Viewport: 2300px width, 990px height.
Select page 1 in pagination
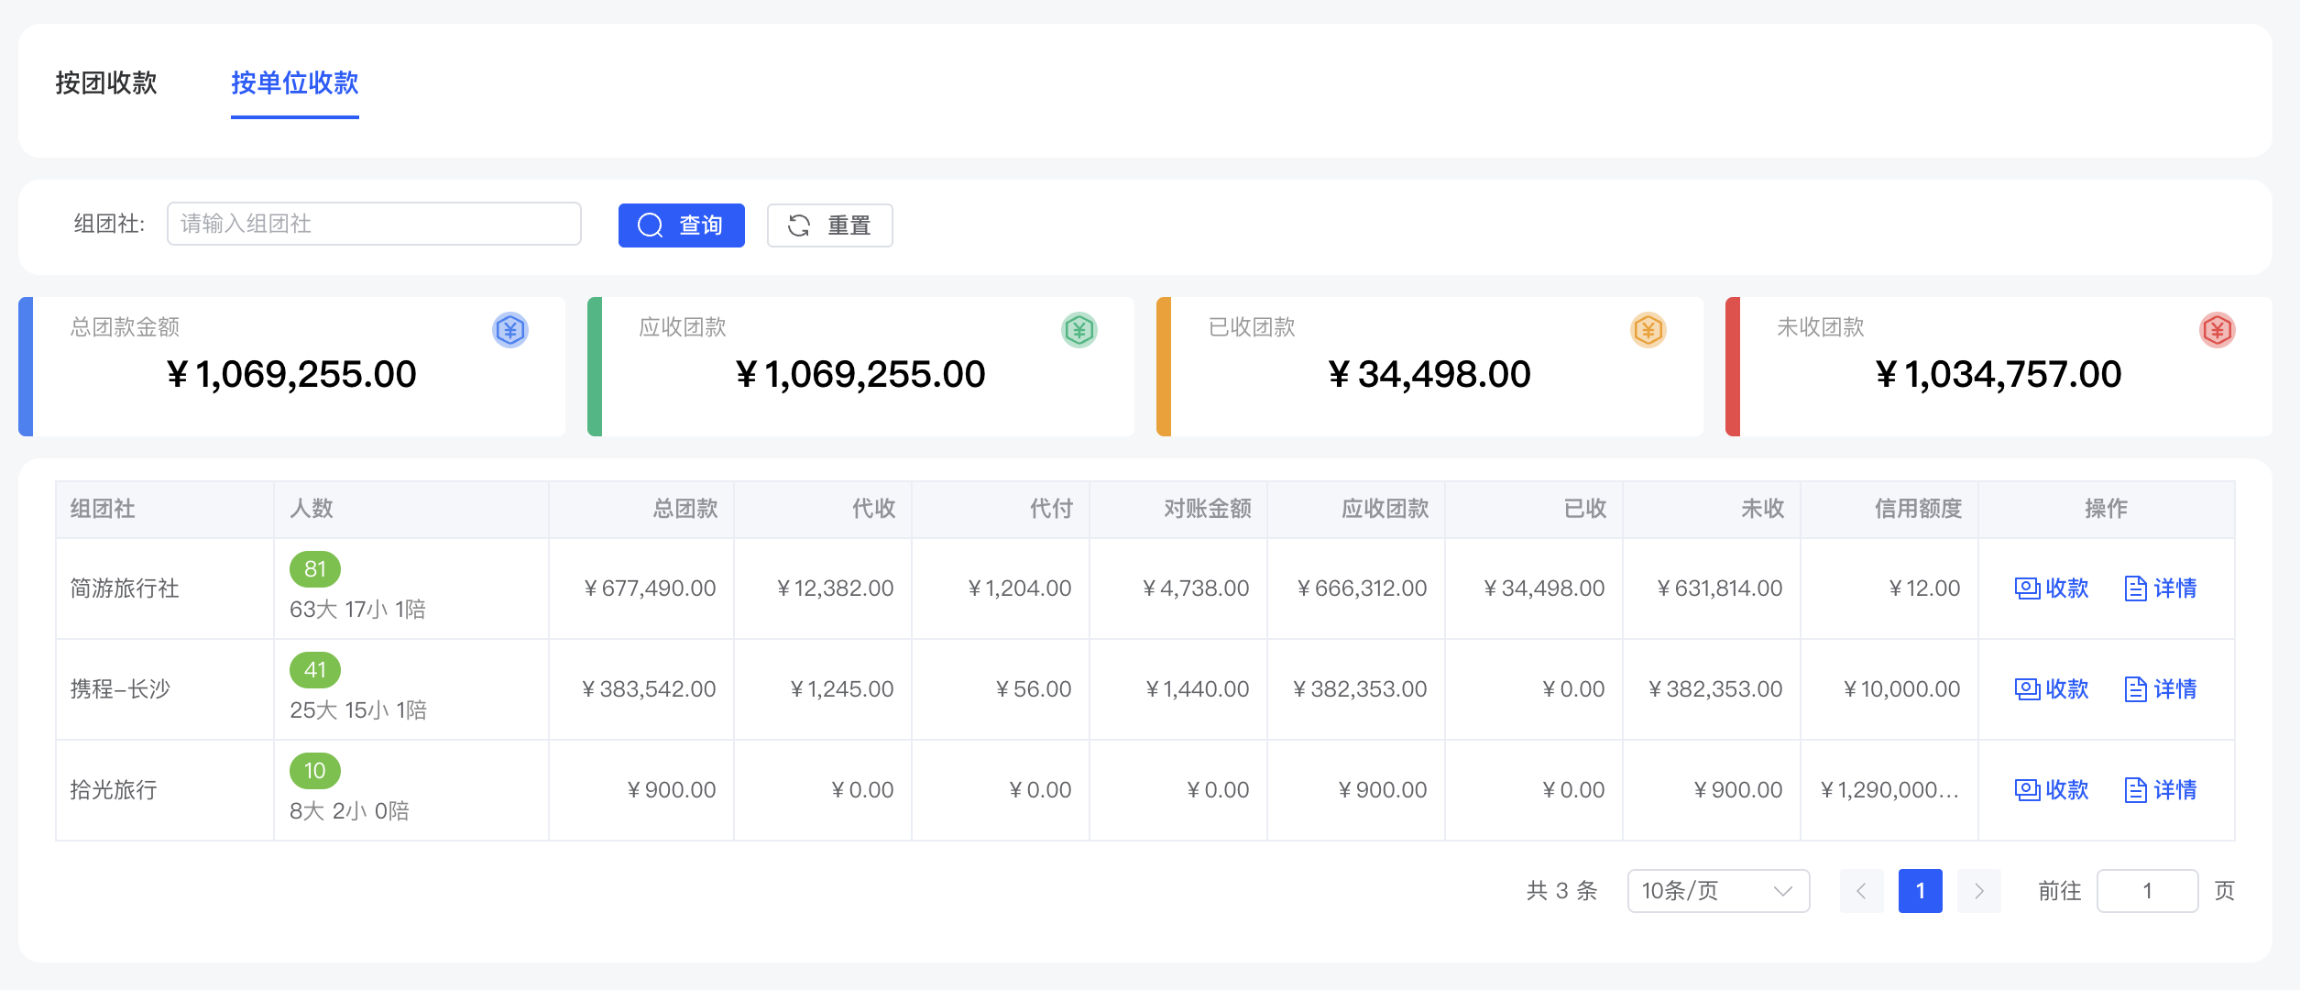pos(1920,890)
